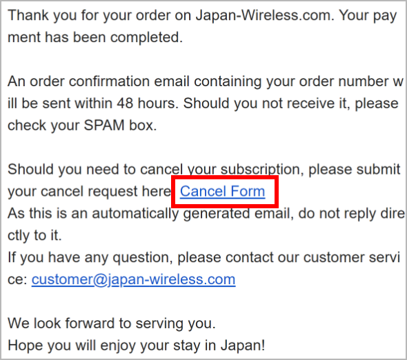The image size is (407, 360).
Task: Click the word 'SPAM' in the message
Action: coord(104,126)
